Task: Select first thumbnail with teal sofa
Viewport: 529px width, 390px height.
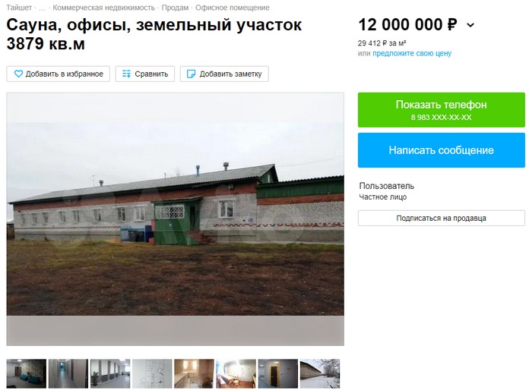Action: tap(27, 373)
